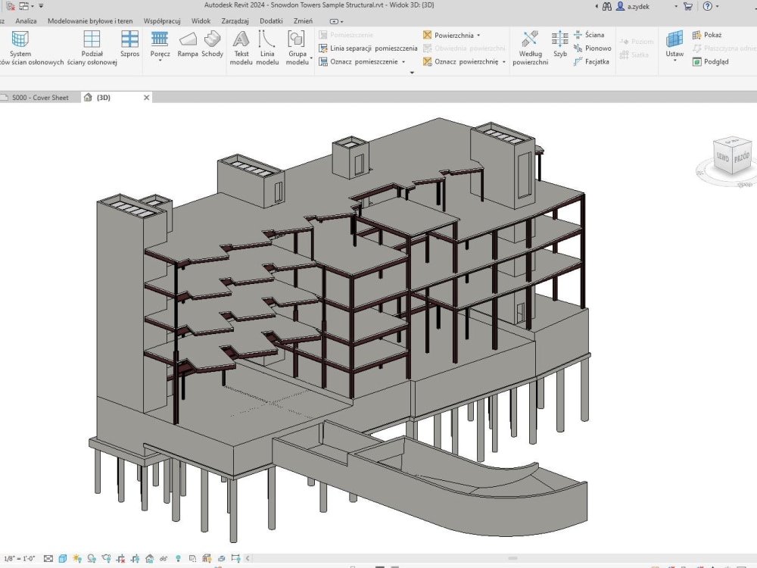Click Linia separacji pomieszczenia
This screenshot has width=757, height=568.
click(x=368, y=48)
